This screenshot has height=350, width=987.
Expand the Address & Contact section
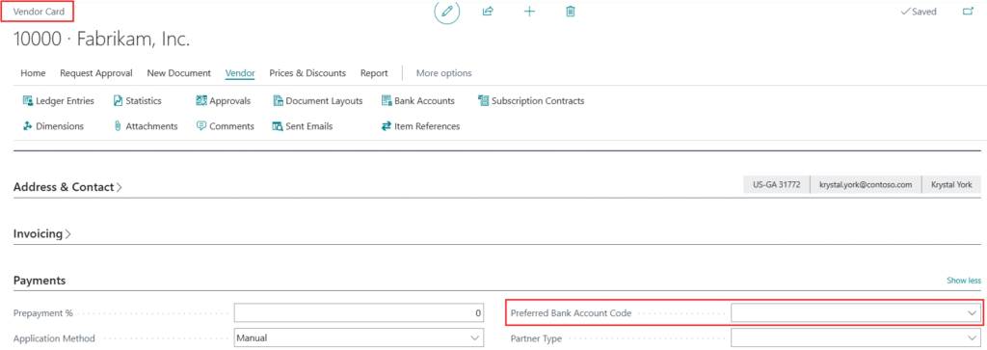point(68,187)
